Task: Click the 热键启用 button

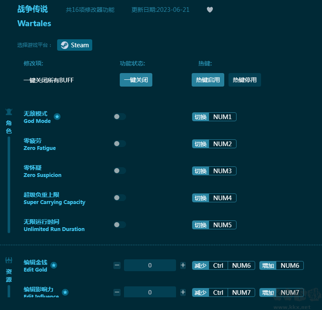Action: coord(208,80)
